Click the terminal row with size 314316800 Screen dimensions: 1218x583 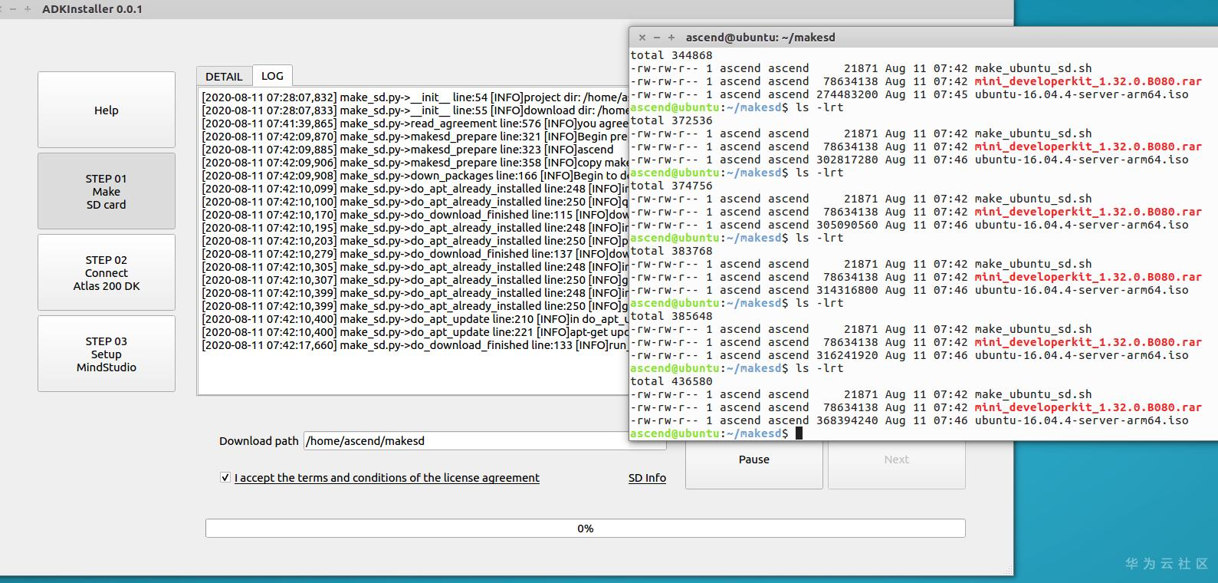click(x=909, y=290)
